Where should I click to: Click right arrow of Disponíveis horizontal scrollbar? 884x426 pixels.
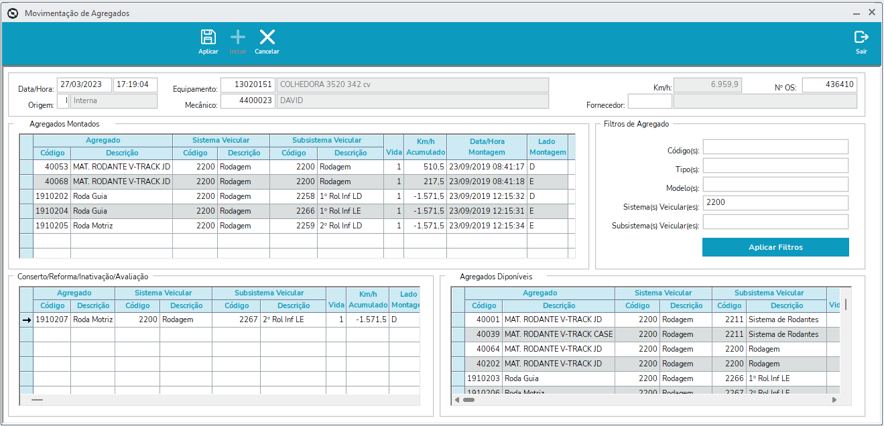pos(834,400)
